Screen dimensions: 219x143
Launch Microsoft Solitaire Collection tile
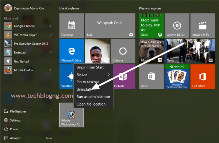click(x=177, y=76)
